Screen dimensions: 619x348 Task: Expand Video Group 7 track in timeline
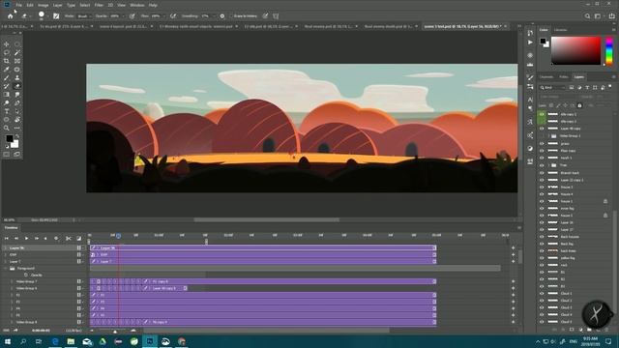pos(11,281)
